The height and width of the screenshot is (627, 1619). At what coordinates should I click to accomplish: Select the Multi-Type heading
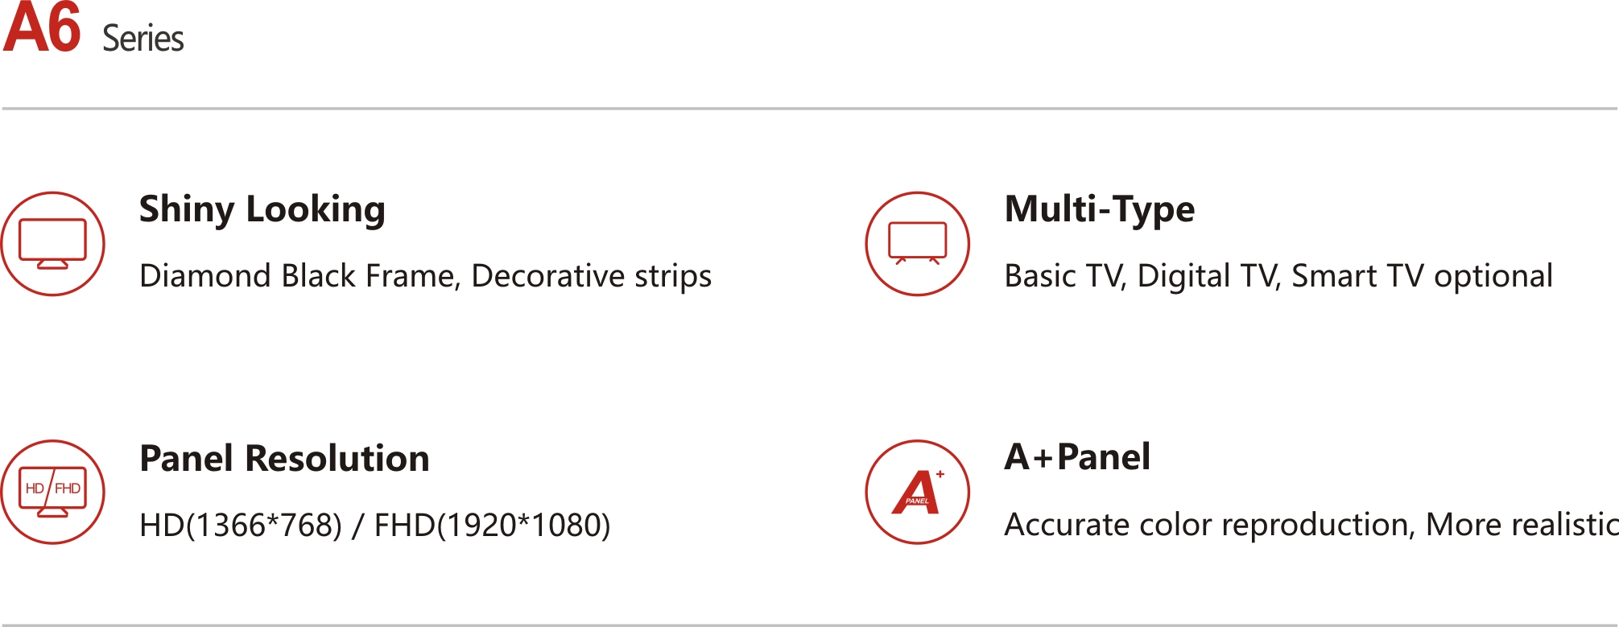pos(1099,210)
